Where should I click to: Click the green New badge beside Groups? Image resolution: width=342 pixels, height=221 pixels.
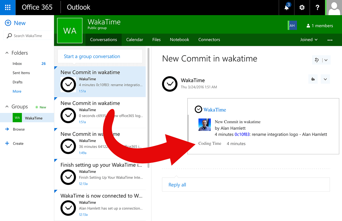tap(40, 107)
